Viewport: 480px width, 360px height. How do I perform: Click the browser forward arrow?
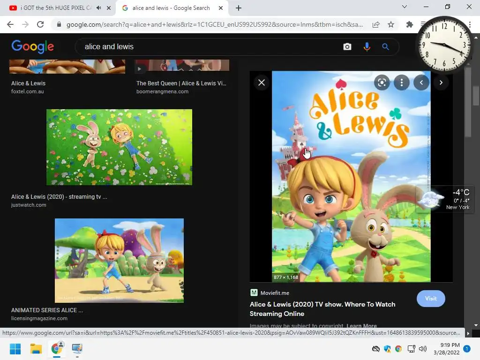[x=25, y=24]
